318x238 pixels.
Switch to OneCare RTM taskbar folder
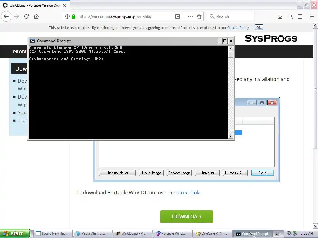click(212, 233)
